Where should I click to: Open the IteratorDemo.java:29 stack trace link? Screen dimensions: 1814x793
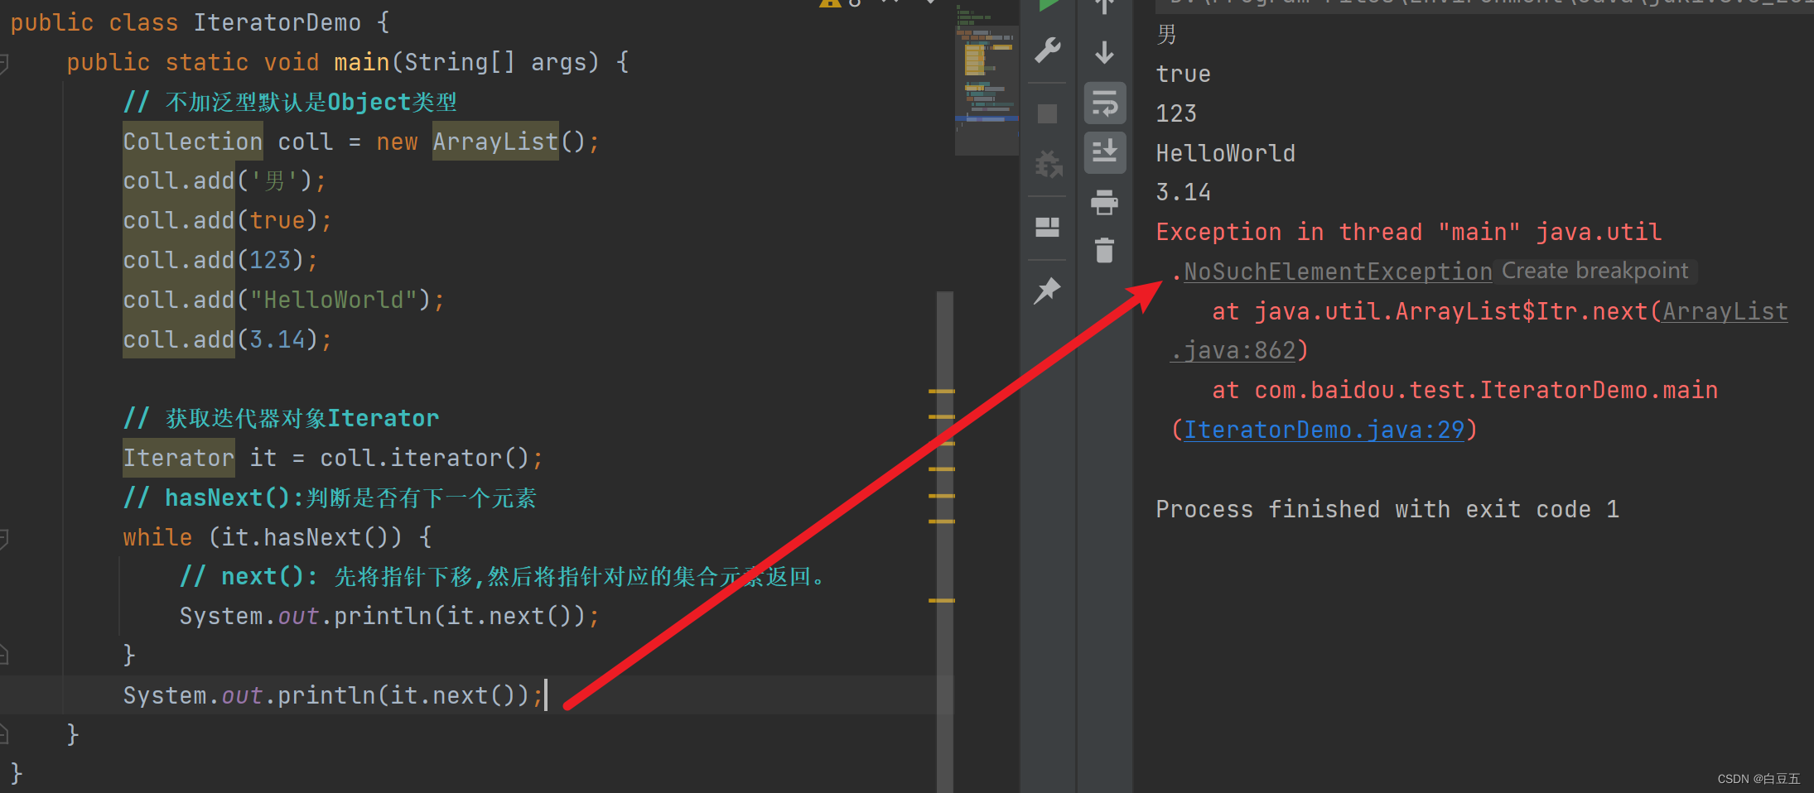click(x=1324, y=430)
